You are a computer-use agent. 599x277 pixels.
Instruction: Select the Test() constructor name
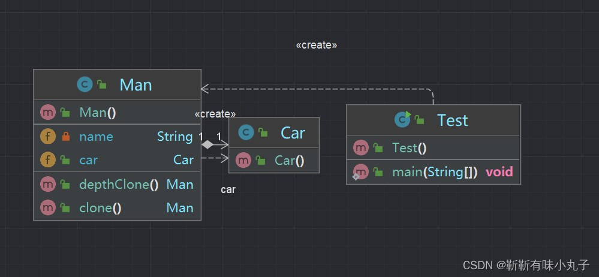tap(409, 148)
